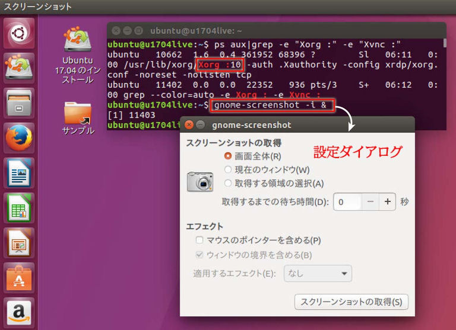Open Amazon dock icon

pos(19,313)
